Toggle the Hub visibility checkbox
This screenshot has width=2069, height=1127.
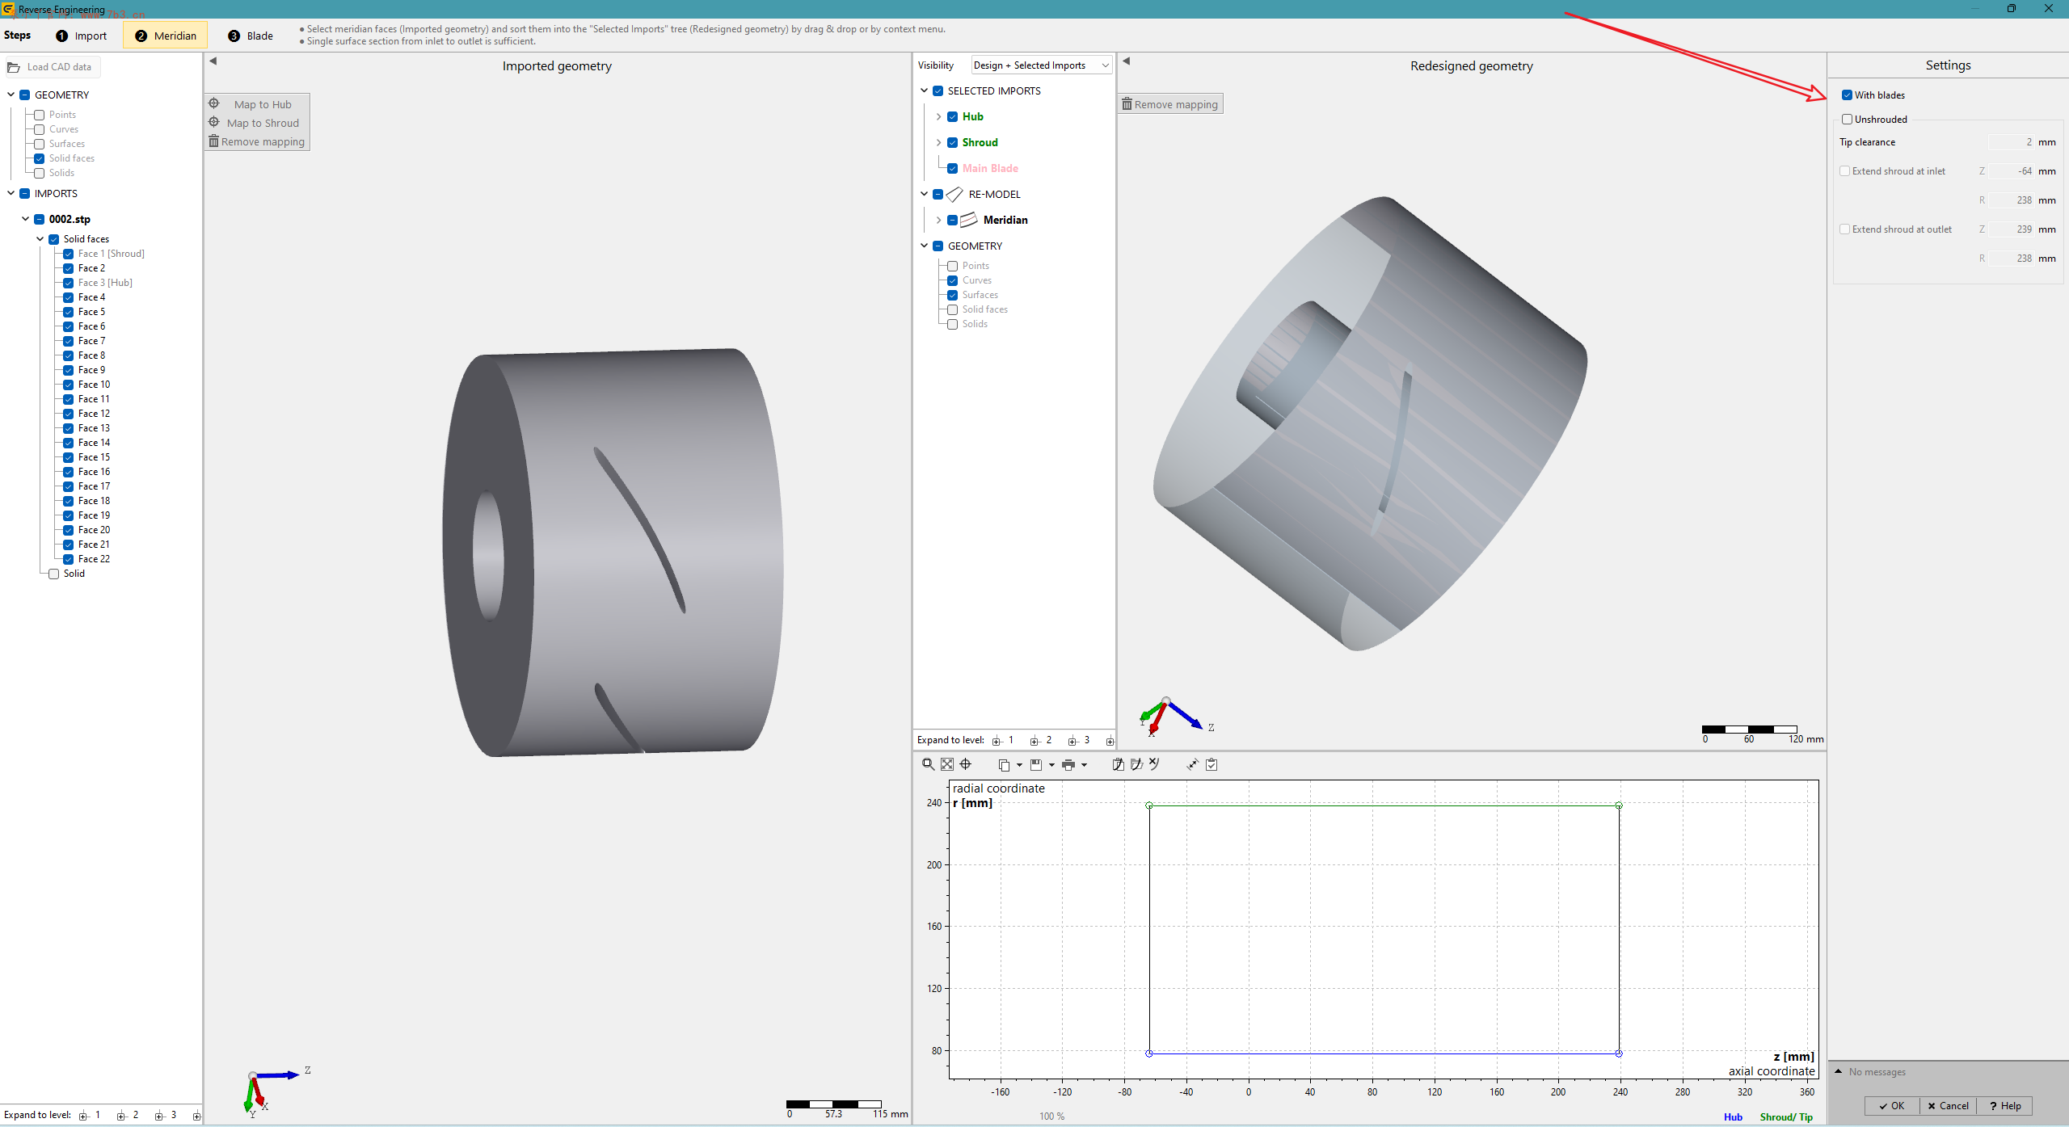click(953, 117)
